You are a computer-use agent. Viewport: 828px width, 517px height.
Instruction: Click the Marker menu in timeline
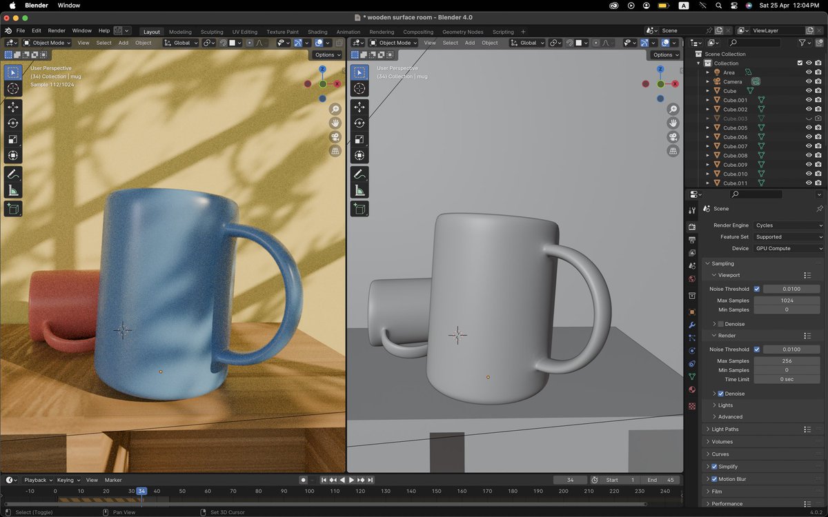tap(113, 480)
